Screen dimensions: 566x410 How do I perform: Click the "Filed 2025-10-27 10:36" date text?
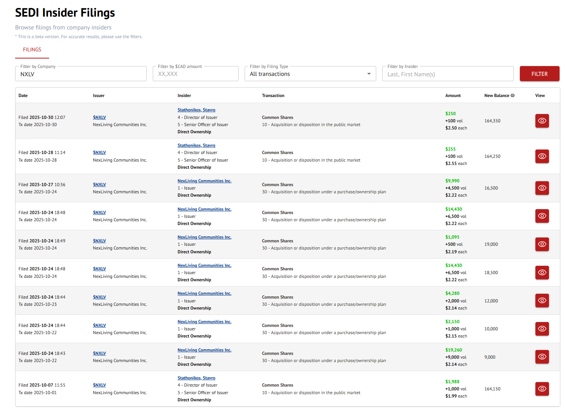pos(42,185)
